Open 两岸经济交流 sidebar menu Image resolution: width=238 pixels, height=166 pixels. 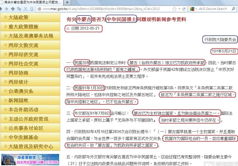(x=30, y=54)
